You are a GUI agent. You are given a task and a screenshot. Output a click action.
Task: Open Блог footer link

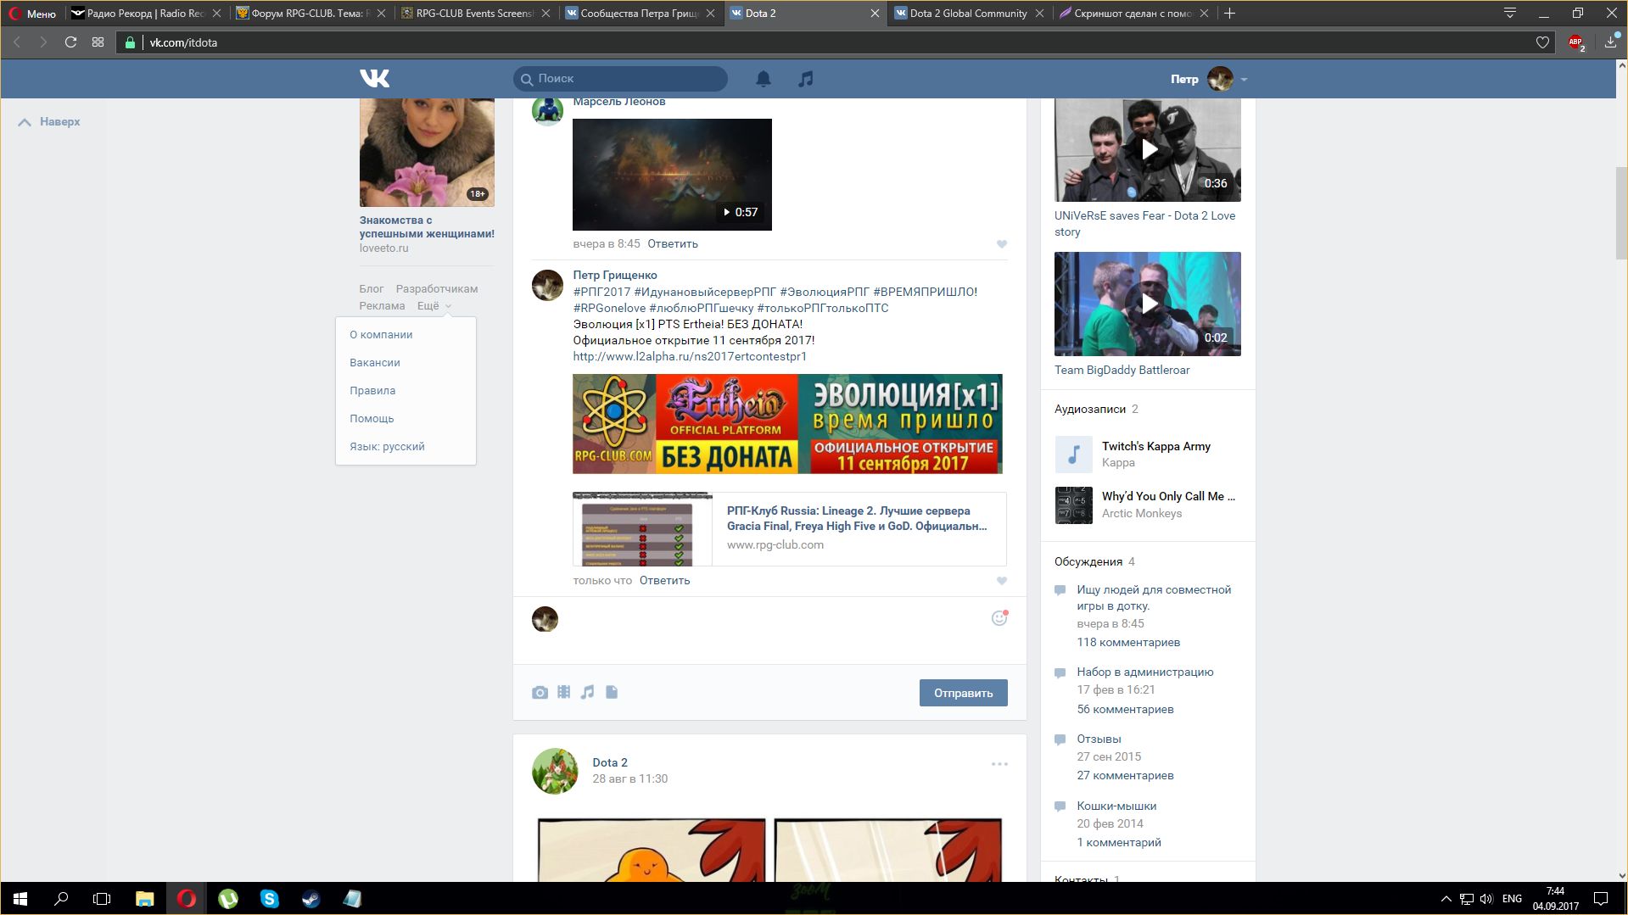pyautogui.click(x=372, y=289)
